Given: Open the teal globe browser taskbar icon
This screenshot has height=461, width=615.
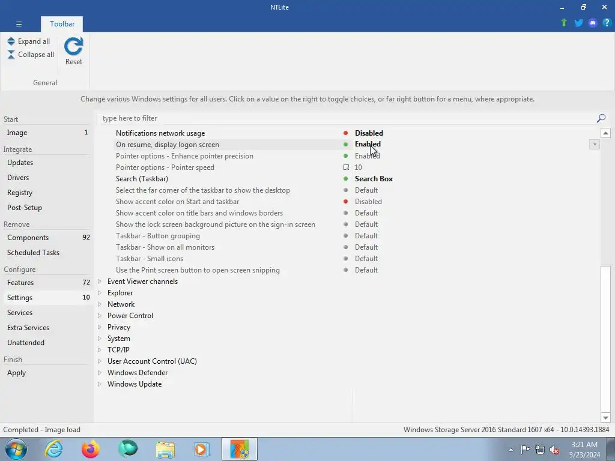Looking at the screenshot, I should click(128, 449).
